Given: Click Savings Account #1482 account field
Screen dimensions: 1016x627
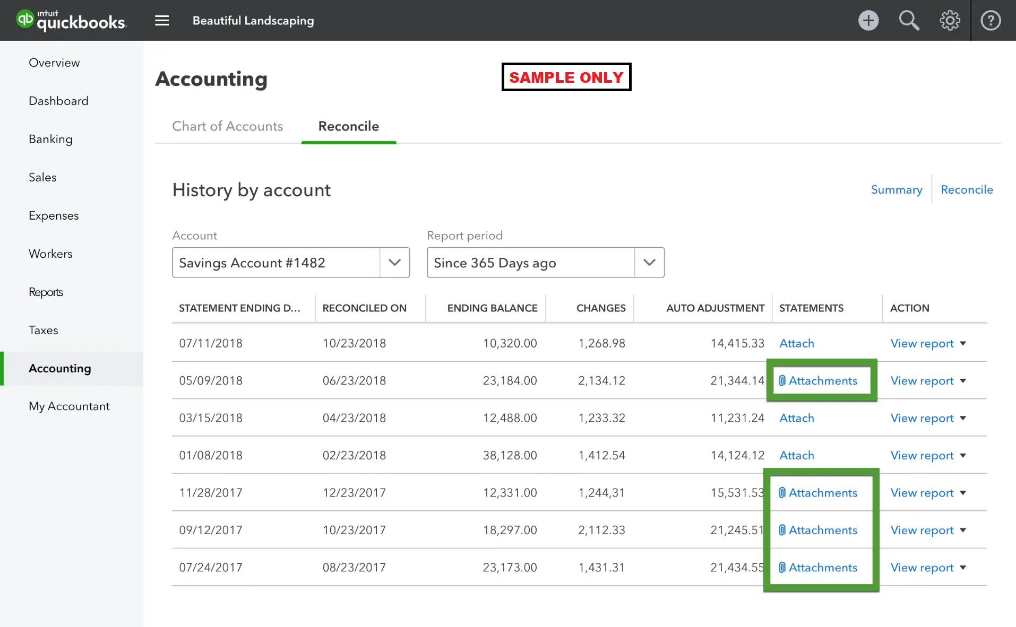Looking at the screenshot, I should pos(291,263).
